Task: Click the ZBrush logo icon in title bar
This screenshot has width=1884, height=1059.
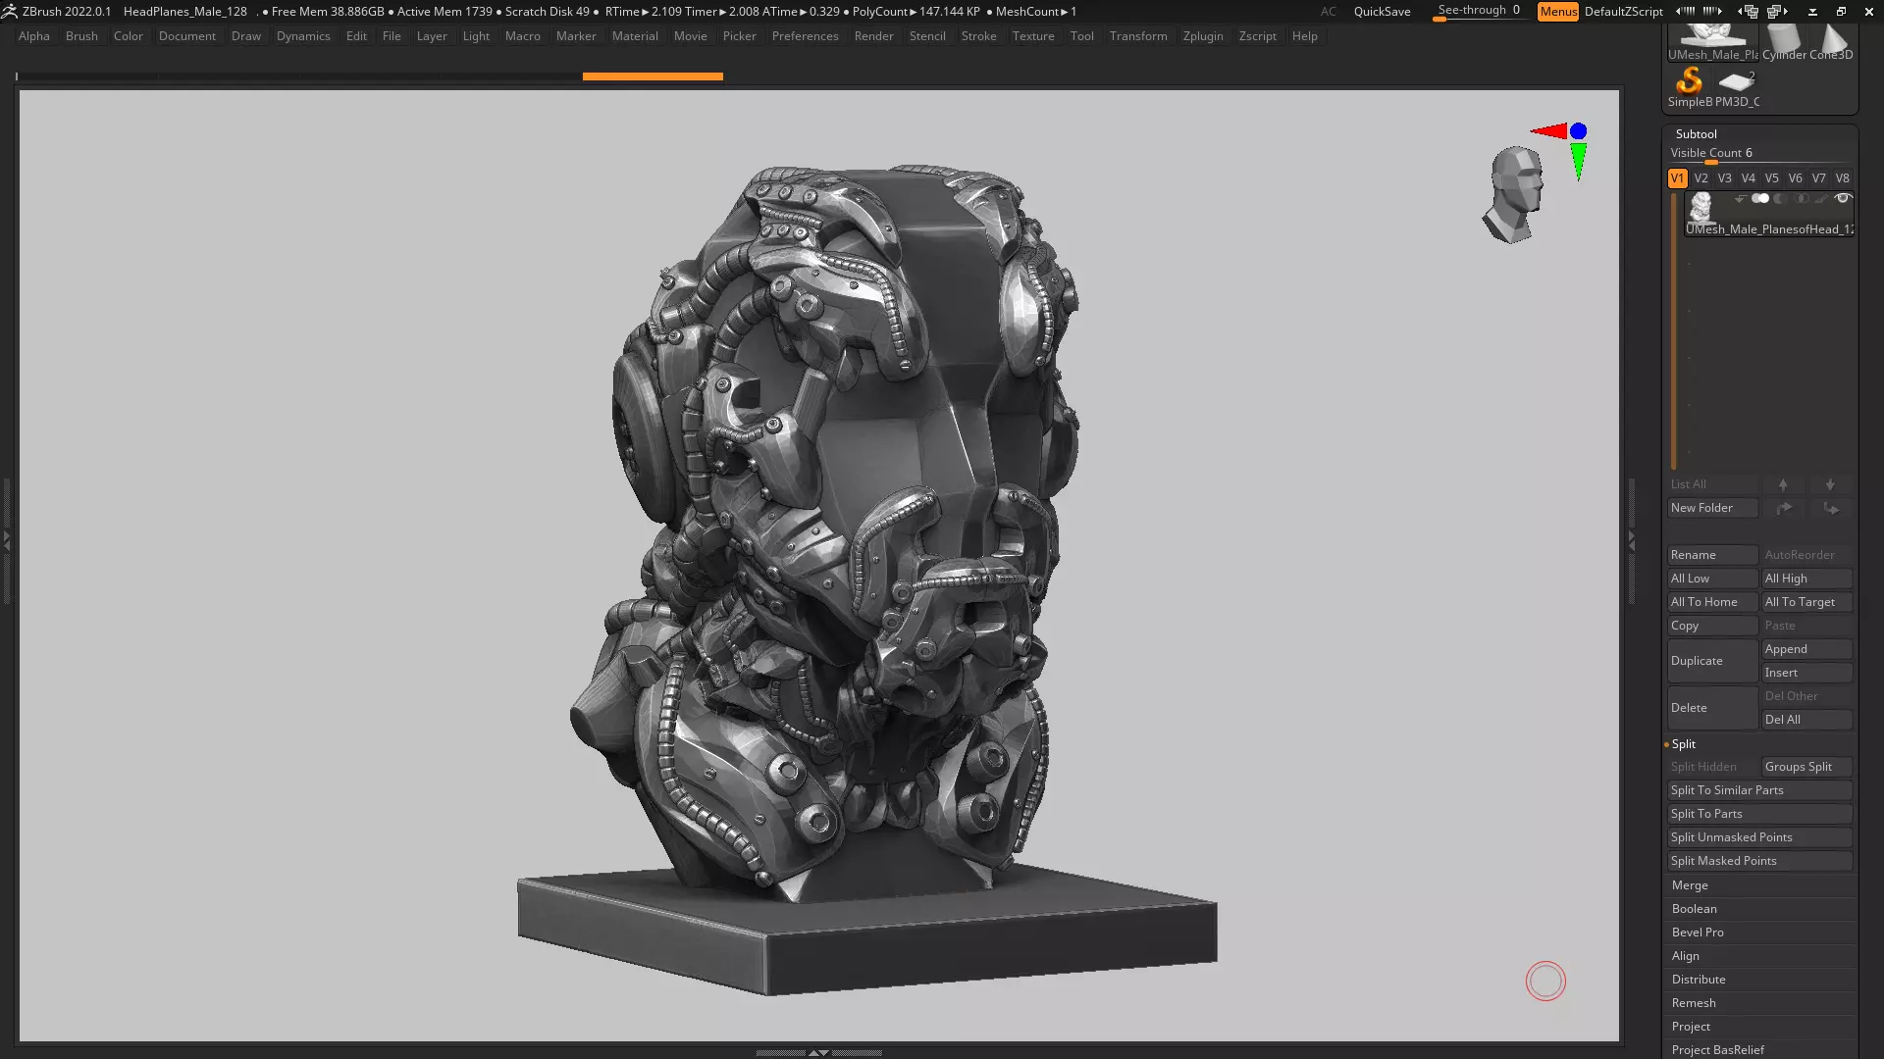Action: pos(10,11)
